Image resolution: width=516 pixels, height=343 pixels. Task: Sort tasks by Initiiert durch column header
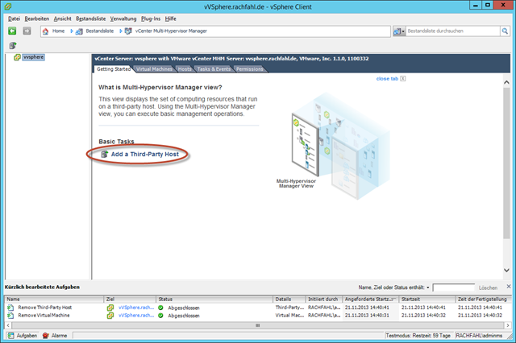(x=324, y=300)
